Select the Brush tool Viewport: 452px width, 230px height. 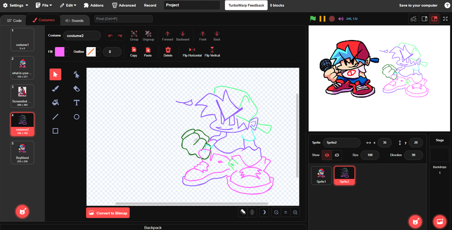[x=55, y=89]
